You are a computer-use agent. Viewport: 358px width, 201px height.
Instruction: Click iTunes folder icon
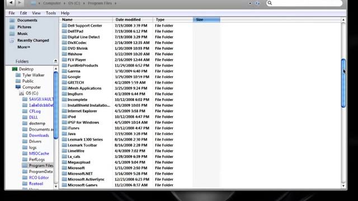click(64, 128)
